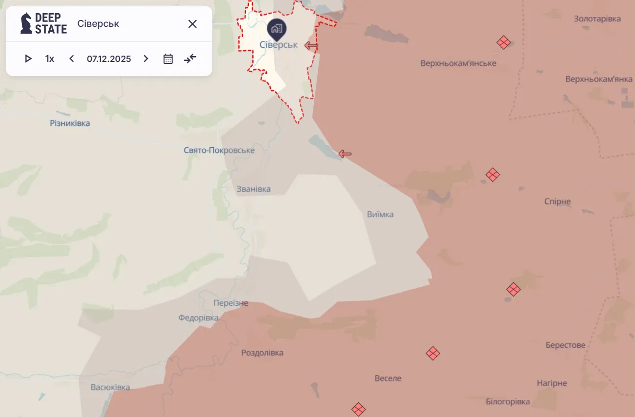Click the Білогорівка place label
This screenshot has height=417, width=635.
(x=508, y=402)
